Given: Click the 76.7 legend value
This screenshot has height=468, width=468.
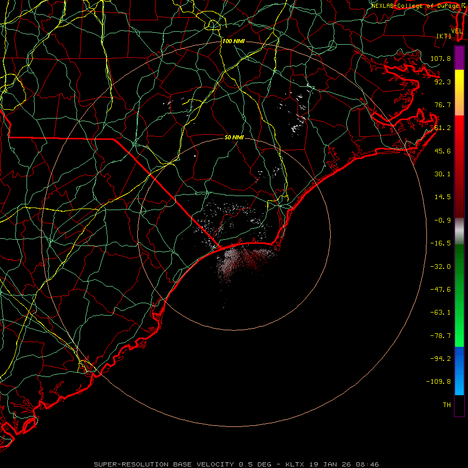Looking at the screenshot, I should tap(443, 105).
